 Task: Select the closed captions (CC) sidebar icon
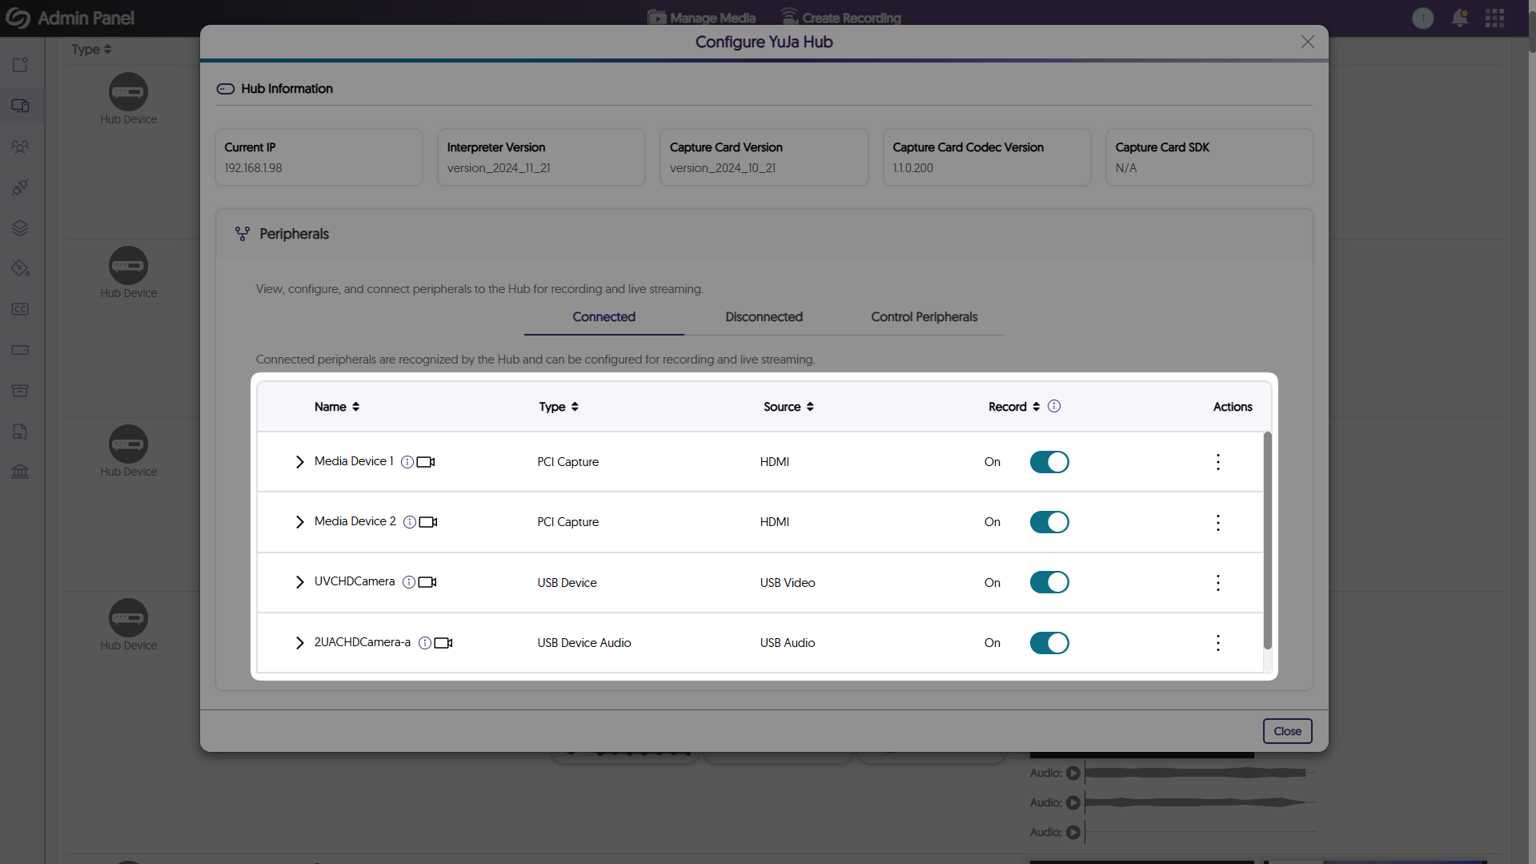pyautogui.click(x=21, y=308)
